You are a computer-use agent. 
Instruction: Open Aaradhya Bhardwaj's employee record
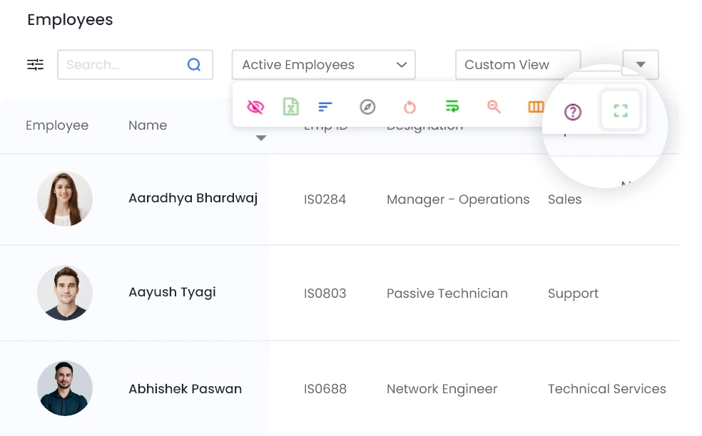coord(193,198)
